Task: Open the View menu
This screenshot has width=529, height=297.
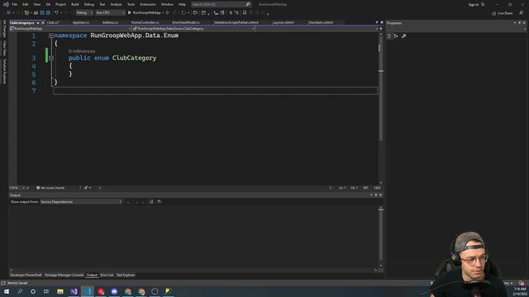Action: 36,4
